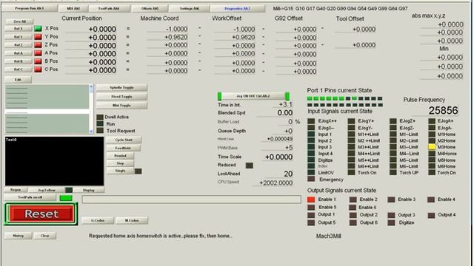
Task: Open the Program Run tab
Action: point(30,8)
